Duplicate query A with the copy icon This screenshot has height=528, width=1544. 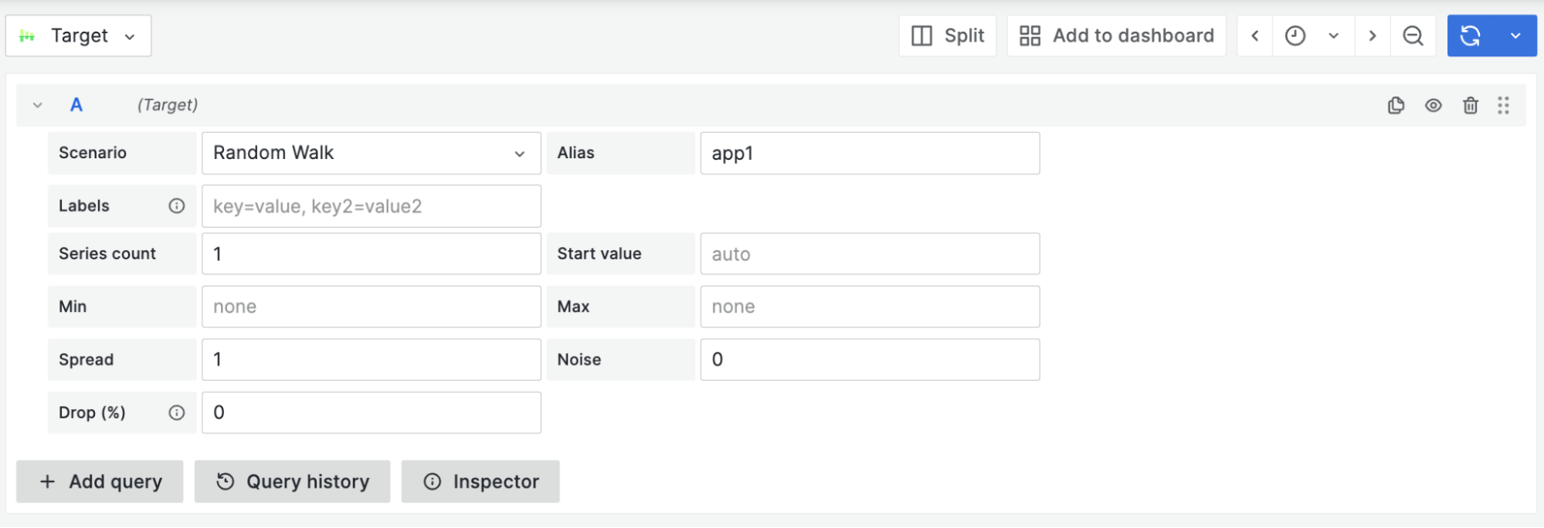point(1396,106)
